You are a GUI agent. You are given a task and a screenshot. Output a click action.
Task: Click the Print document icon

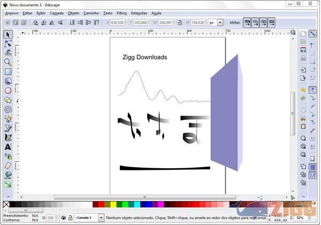point(303,58)
